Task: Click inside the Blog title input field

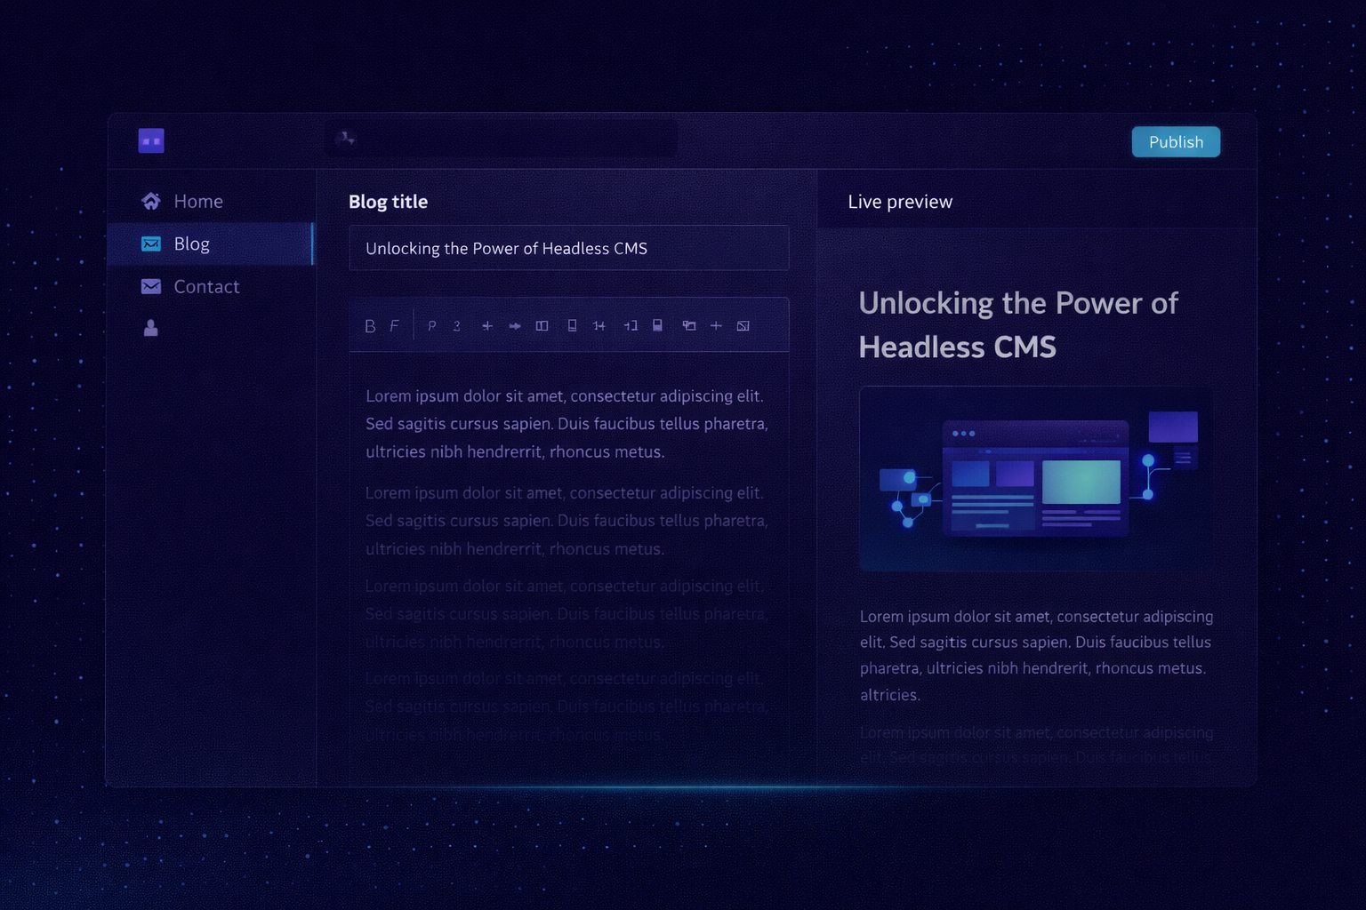Action: (568, 248)
